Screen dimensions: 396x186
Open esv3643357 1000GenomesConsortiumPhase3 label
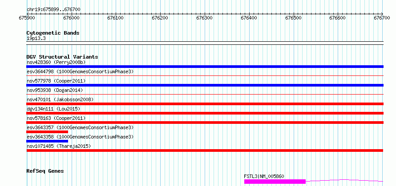click(80, 127)
